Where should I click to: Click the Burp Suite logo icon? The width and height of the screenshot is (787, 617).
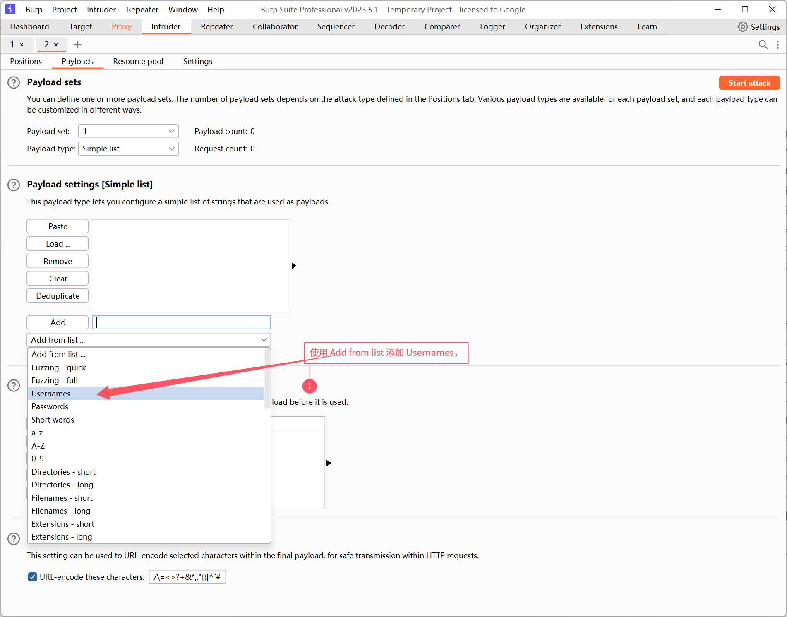pos(10,9)
